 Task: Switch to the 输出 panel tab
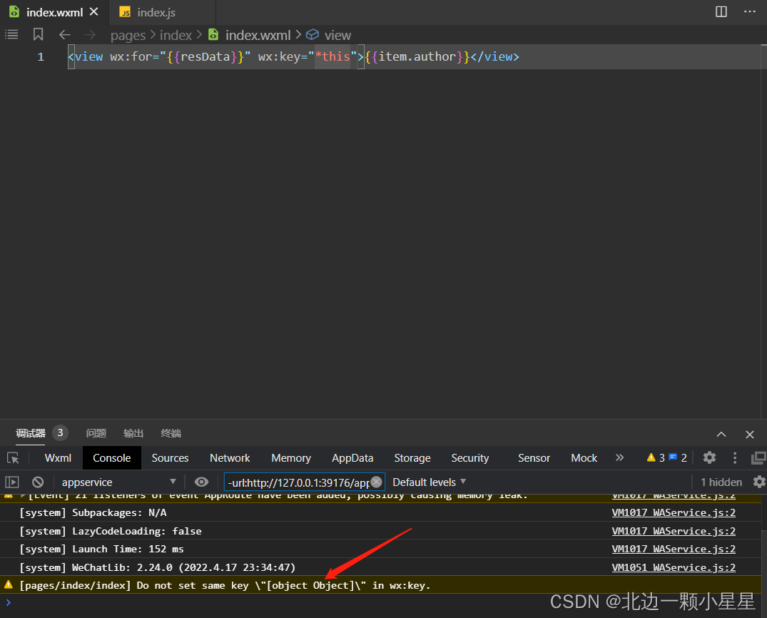133,433
